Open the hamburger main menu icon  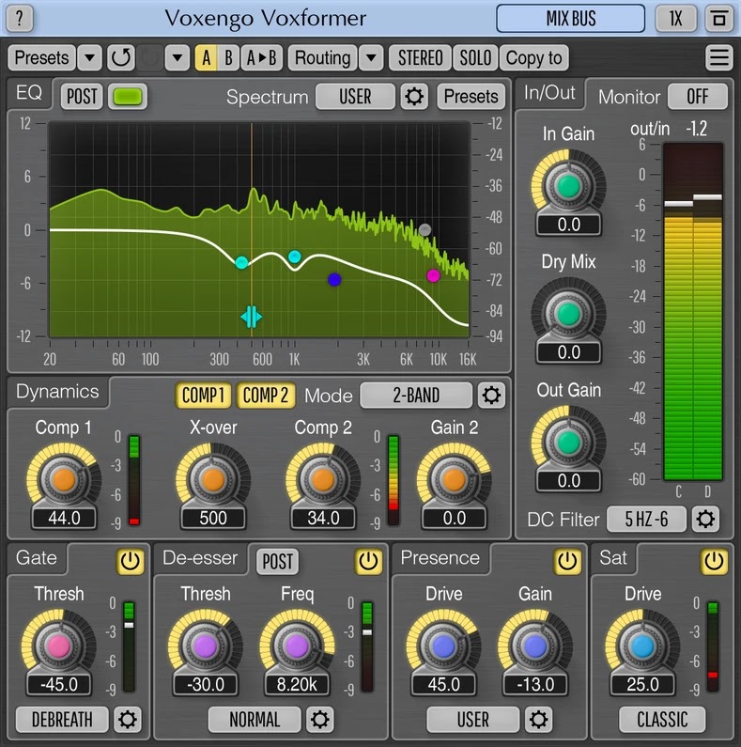pos(718,58)
